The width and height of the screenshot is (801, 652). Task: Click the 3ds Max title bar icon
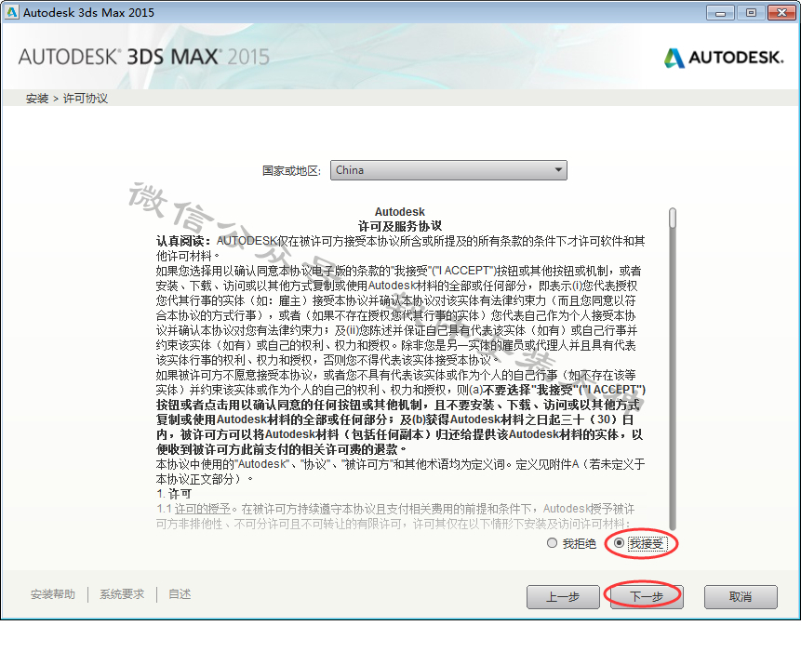11,12
